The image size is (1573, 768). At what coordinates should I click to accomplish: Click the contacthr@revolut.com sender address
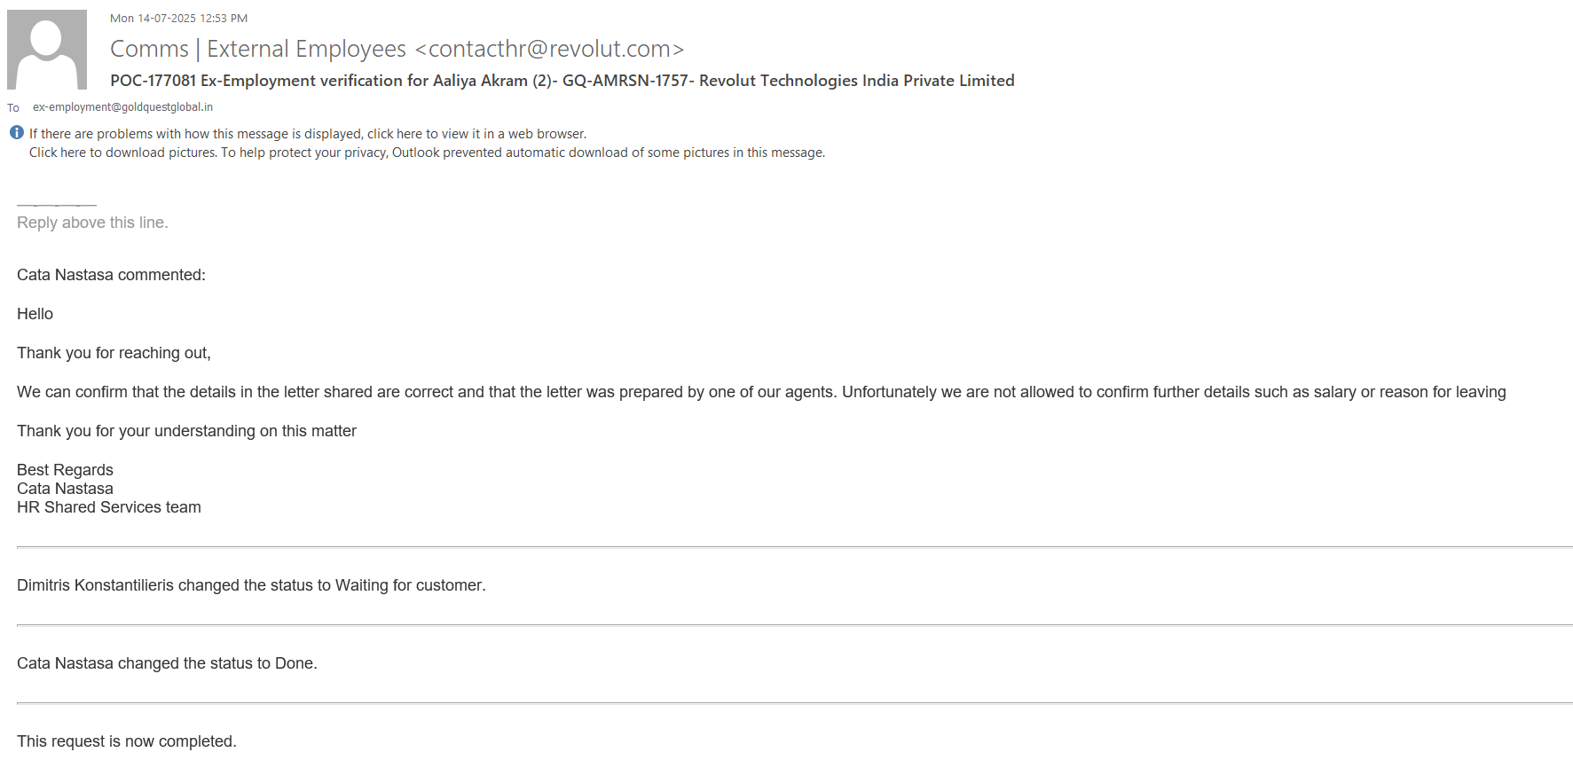click(x=549, y=49)
